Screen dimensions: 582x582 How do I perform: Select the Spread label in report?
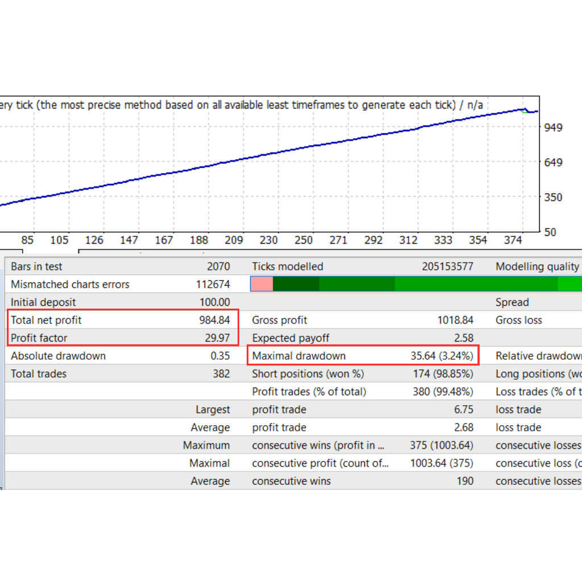[512, 302]
